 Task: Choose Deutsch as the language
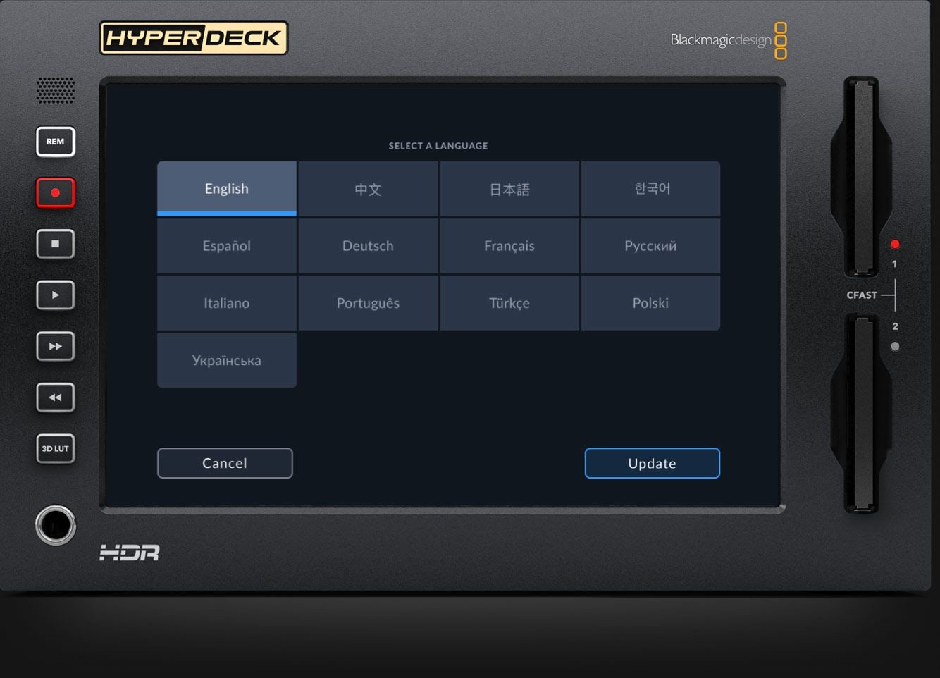pyautogui.click(x=368, y=246)
